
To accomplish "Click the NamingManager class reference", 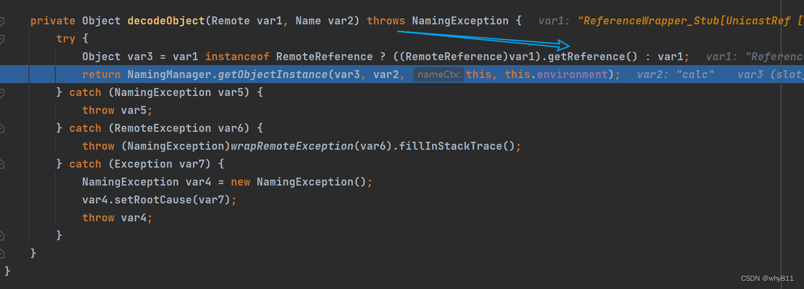I will click(x=169, y=74).
